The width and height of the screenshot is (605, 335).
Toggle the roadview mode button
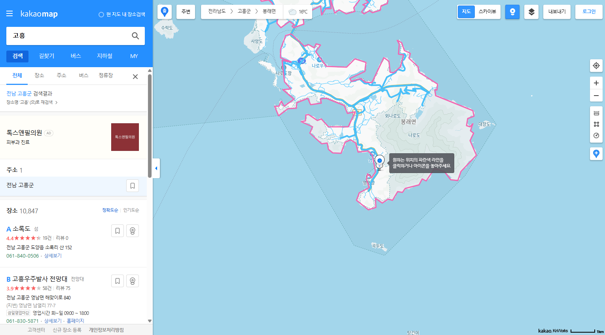tap(512, 12)
